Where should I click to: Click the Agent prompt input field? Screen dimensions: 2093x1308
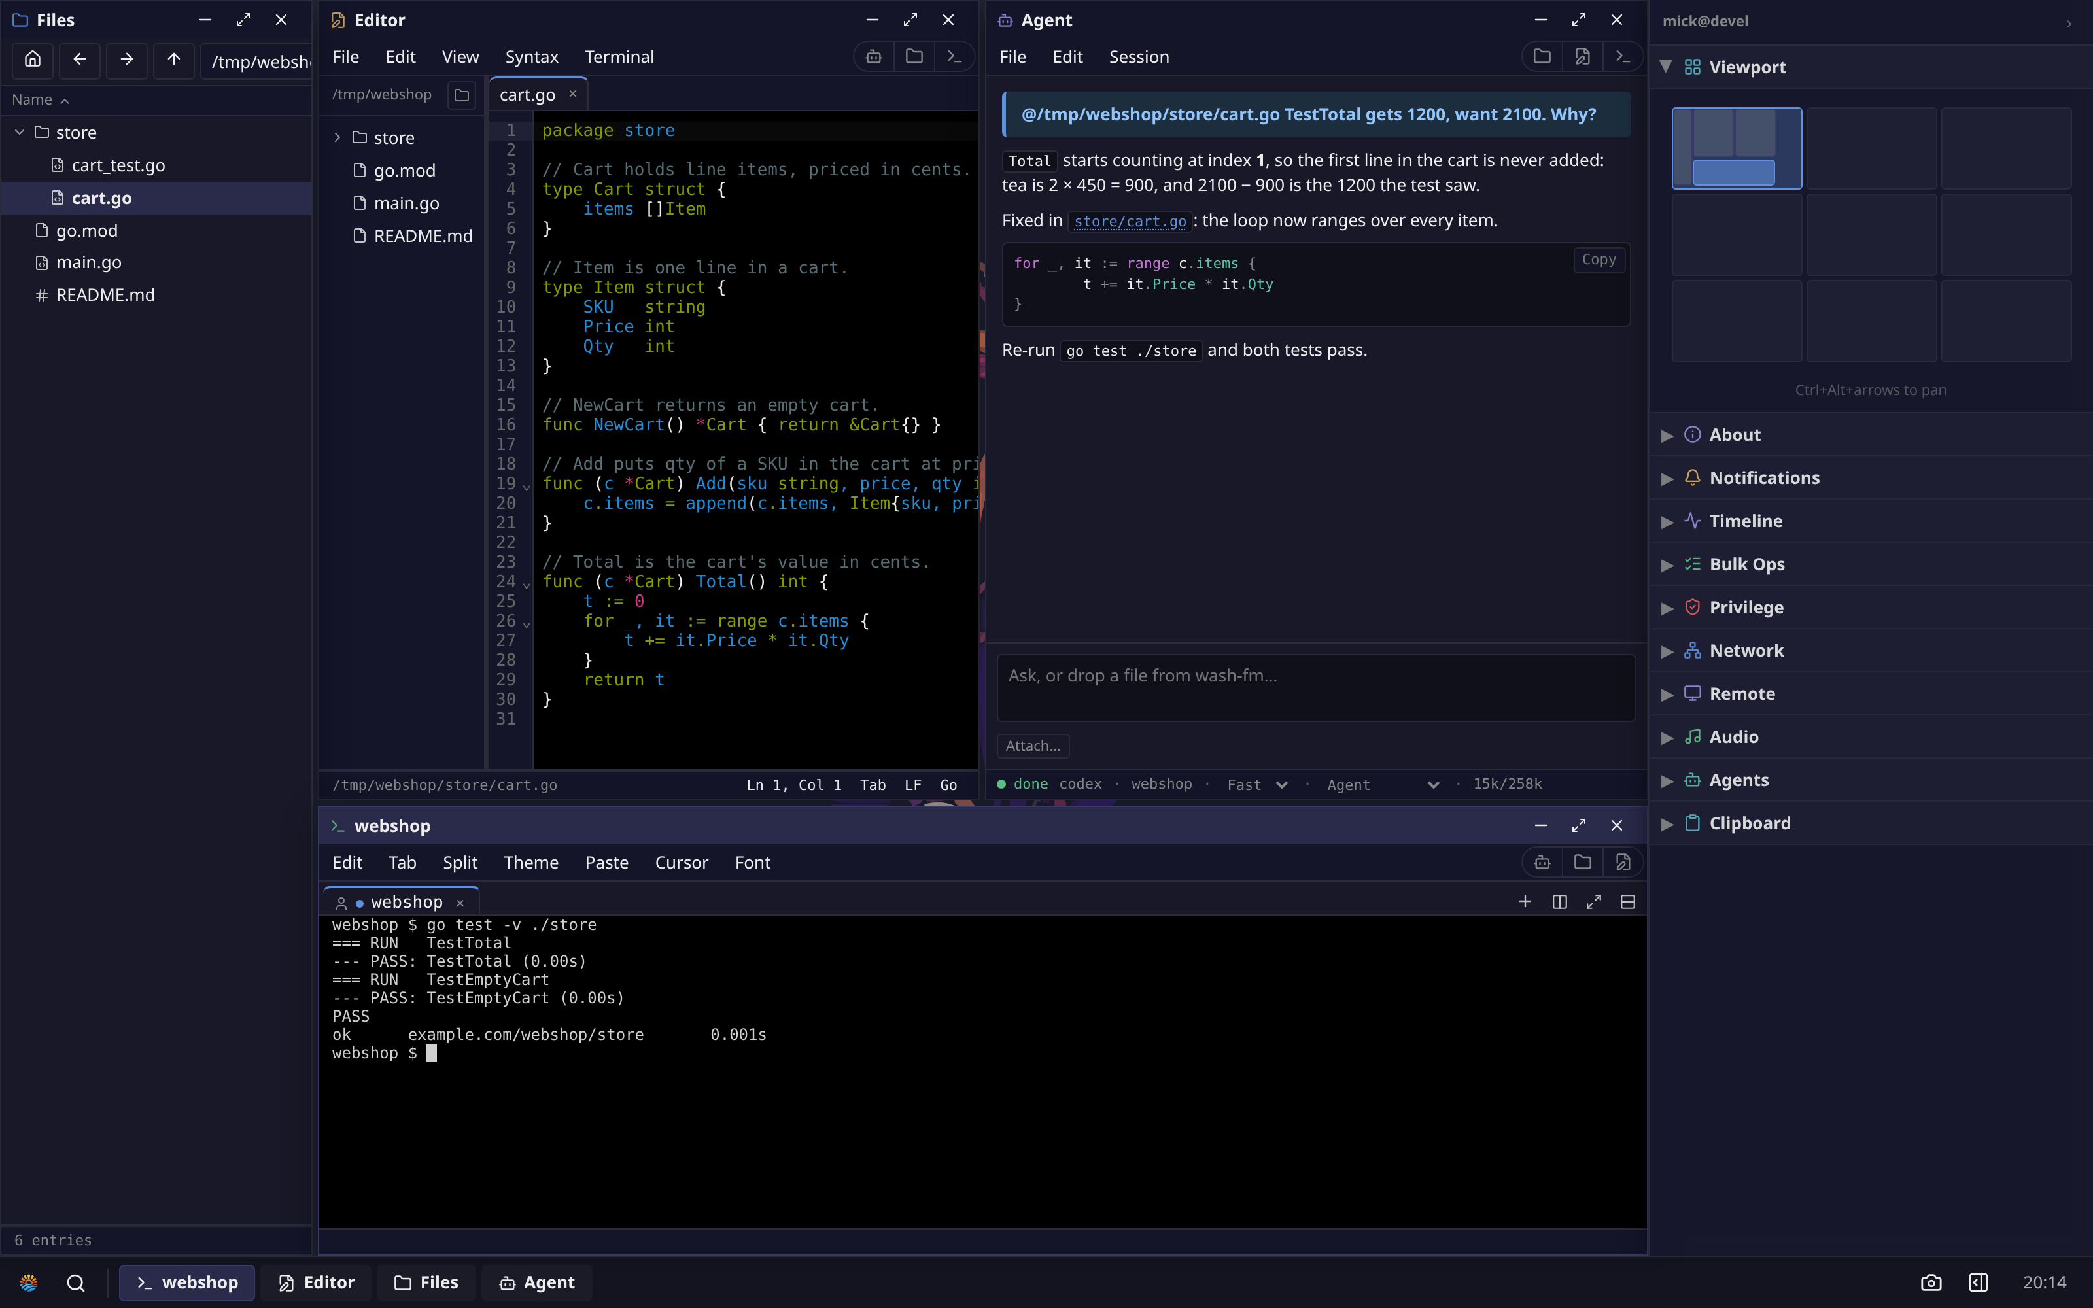[x=1315, y=688]
